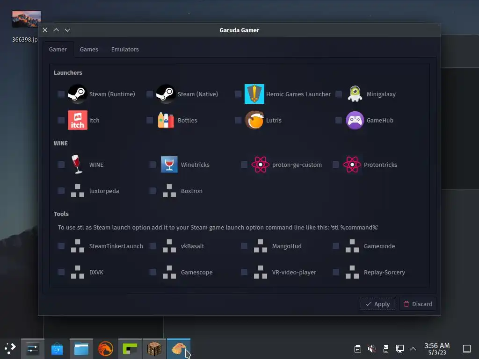Toggle the Gamescope checkbox

pyautogui.click(x=153, y=273)
